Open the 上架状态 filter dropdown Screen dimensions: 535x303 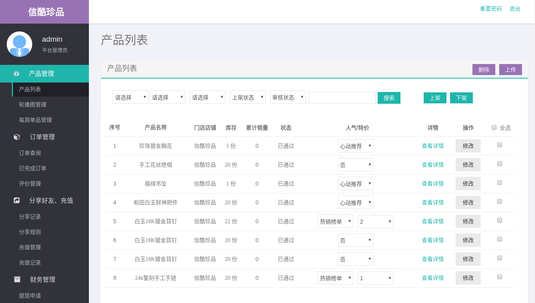click(x=247, y=97)
